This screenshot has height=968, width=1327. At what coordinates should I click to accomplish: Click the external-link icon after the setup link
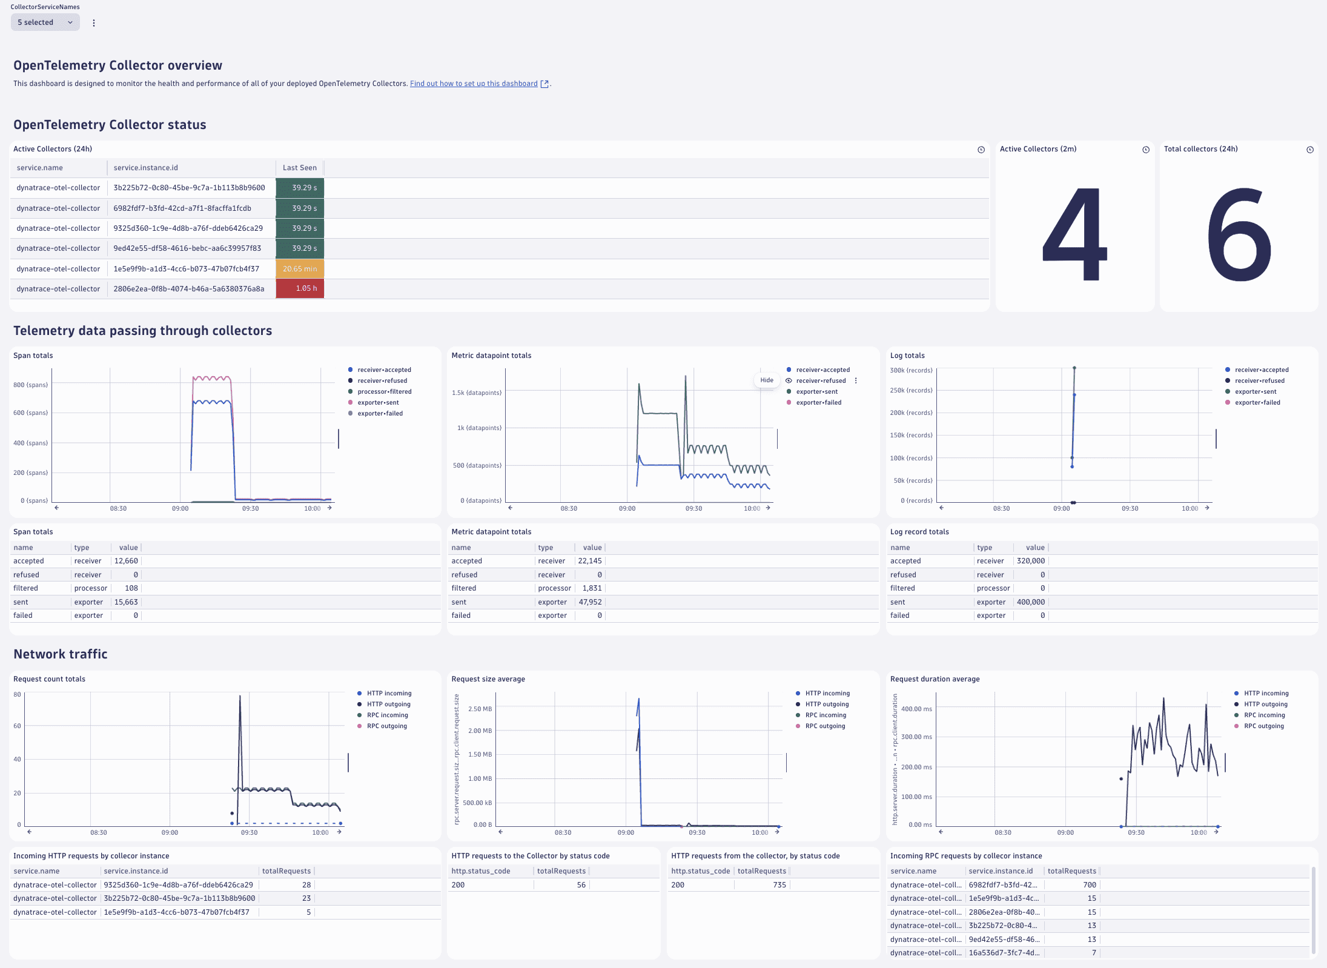coord(544,84)
